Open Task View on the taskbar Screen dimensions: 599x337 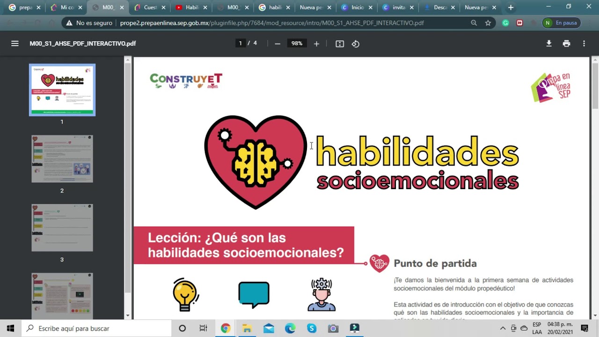pos(204,329)
